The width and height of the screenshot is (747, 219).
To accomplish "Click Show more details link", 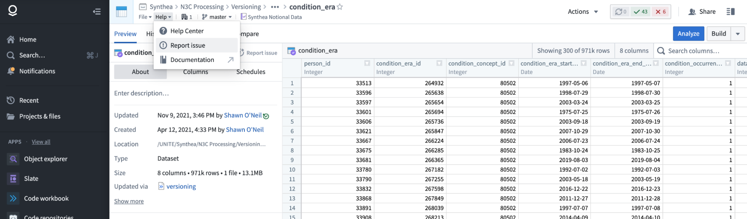I will [129, 201].
